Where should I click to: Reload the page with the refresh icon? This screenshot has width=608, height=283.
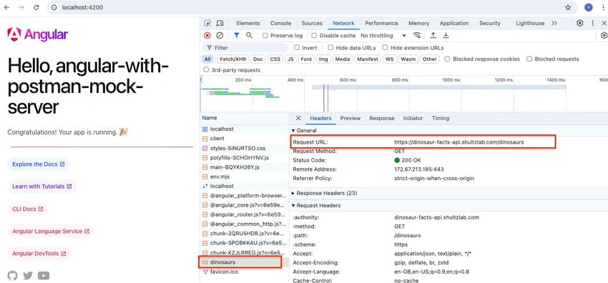[x=36, y=7]
